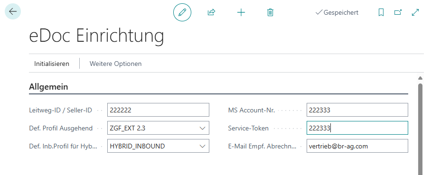
Task: Click into the Service-Token field
Action: point(357,128)
